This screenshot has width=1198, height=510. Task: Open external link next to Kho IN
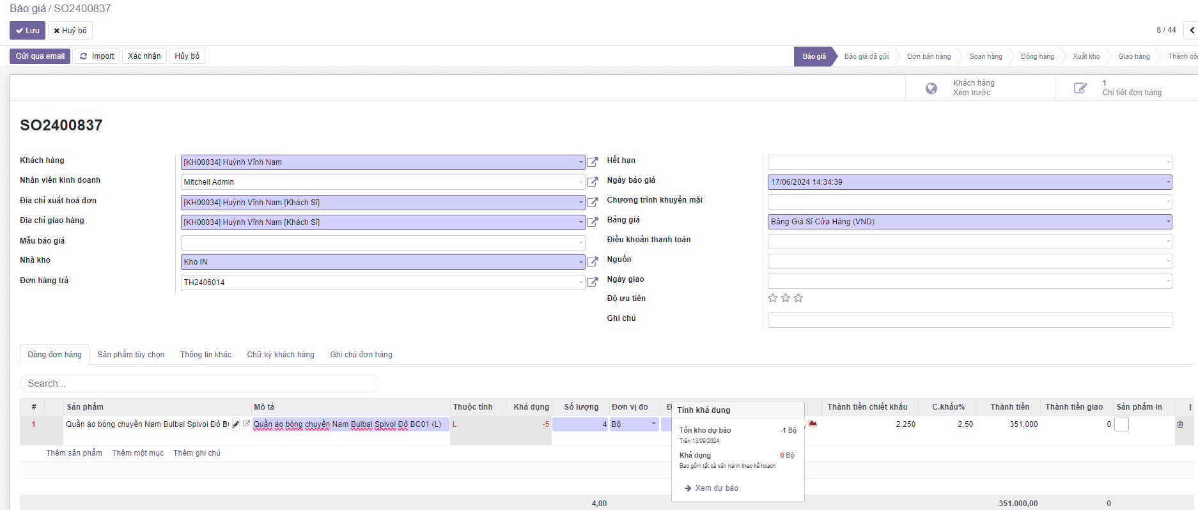click(593, 262)
